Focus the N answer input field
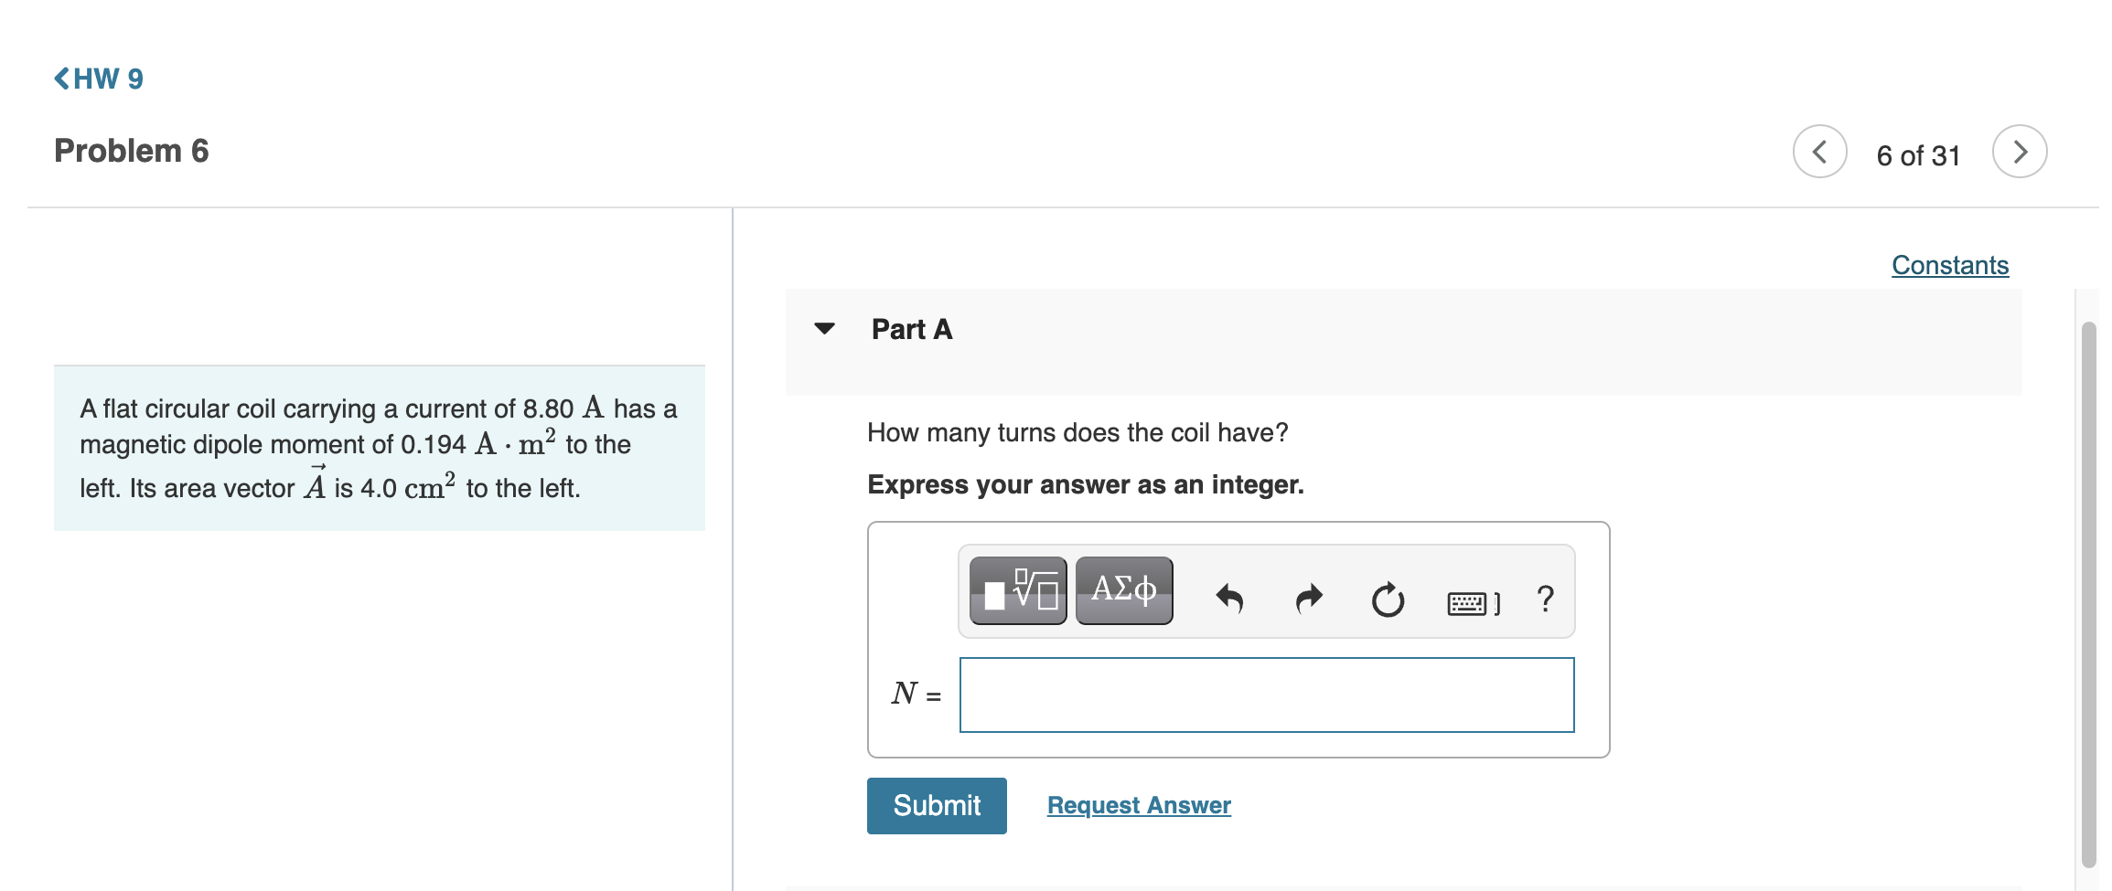Screen dimensions: 2112x891 click(1266, 695)
